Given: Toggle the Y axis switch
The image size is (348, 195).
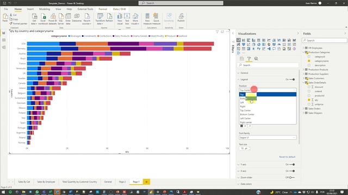Looking at the screenshot, I should point(292,165).
